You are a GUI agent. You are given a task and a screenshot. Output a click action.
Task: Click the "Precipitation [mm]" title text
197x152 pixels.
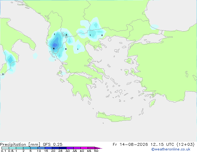point(20,145)
